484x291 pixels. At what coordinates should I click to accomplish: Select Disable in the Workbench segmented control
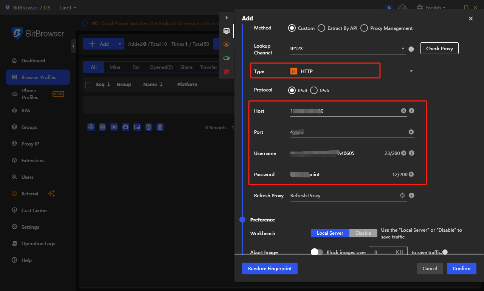363,233
